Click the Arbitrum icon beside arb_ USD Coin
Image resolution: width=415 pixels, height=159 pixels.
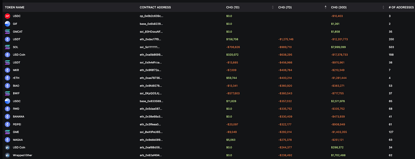tap(7, 147)
